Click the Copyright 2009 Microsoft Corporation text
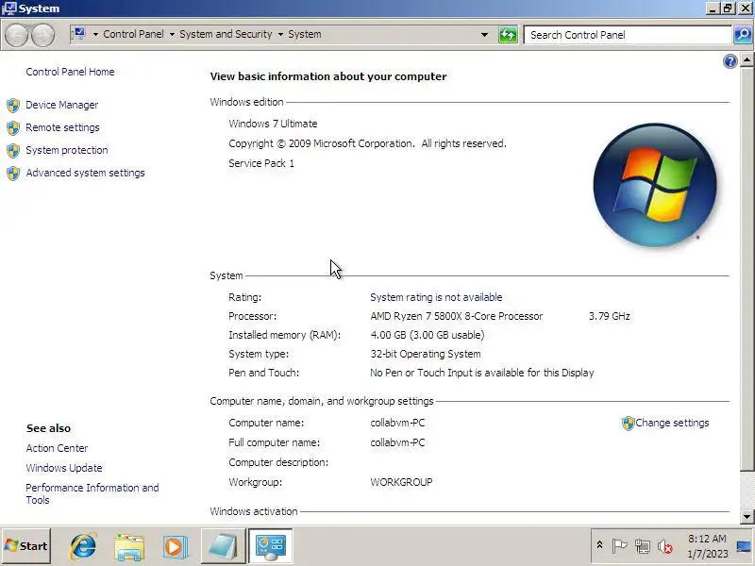The height and width of the screenshot is (566, 755). point(367,144)
